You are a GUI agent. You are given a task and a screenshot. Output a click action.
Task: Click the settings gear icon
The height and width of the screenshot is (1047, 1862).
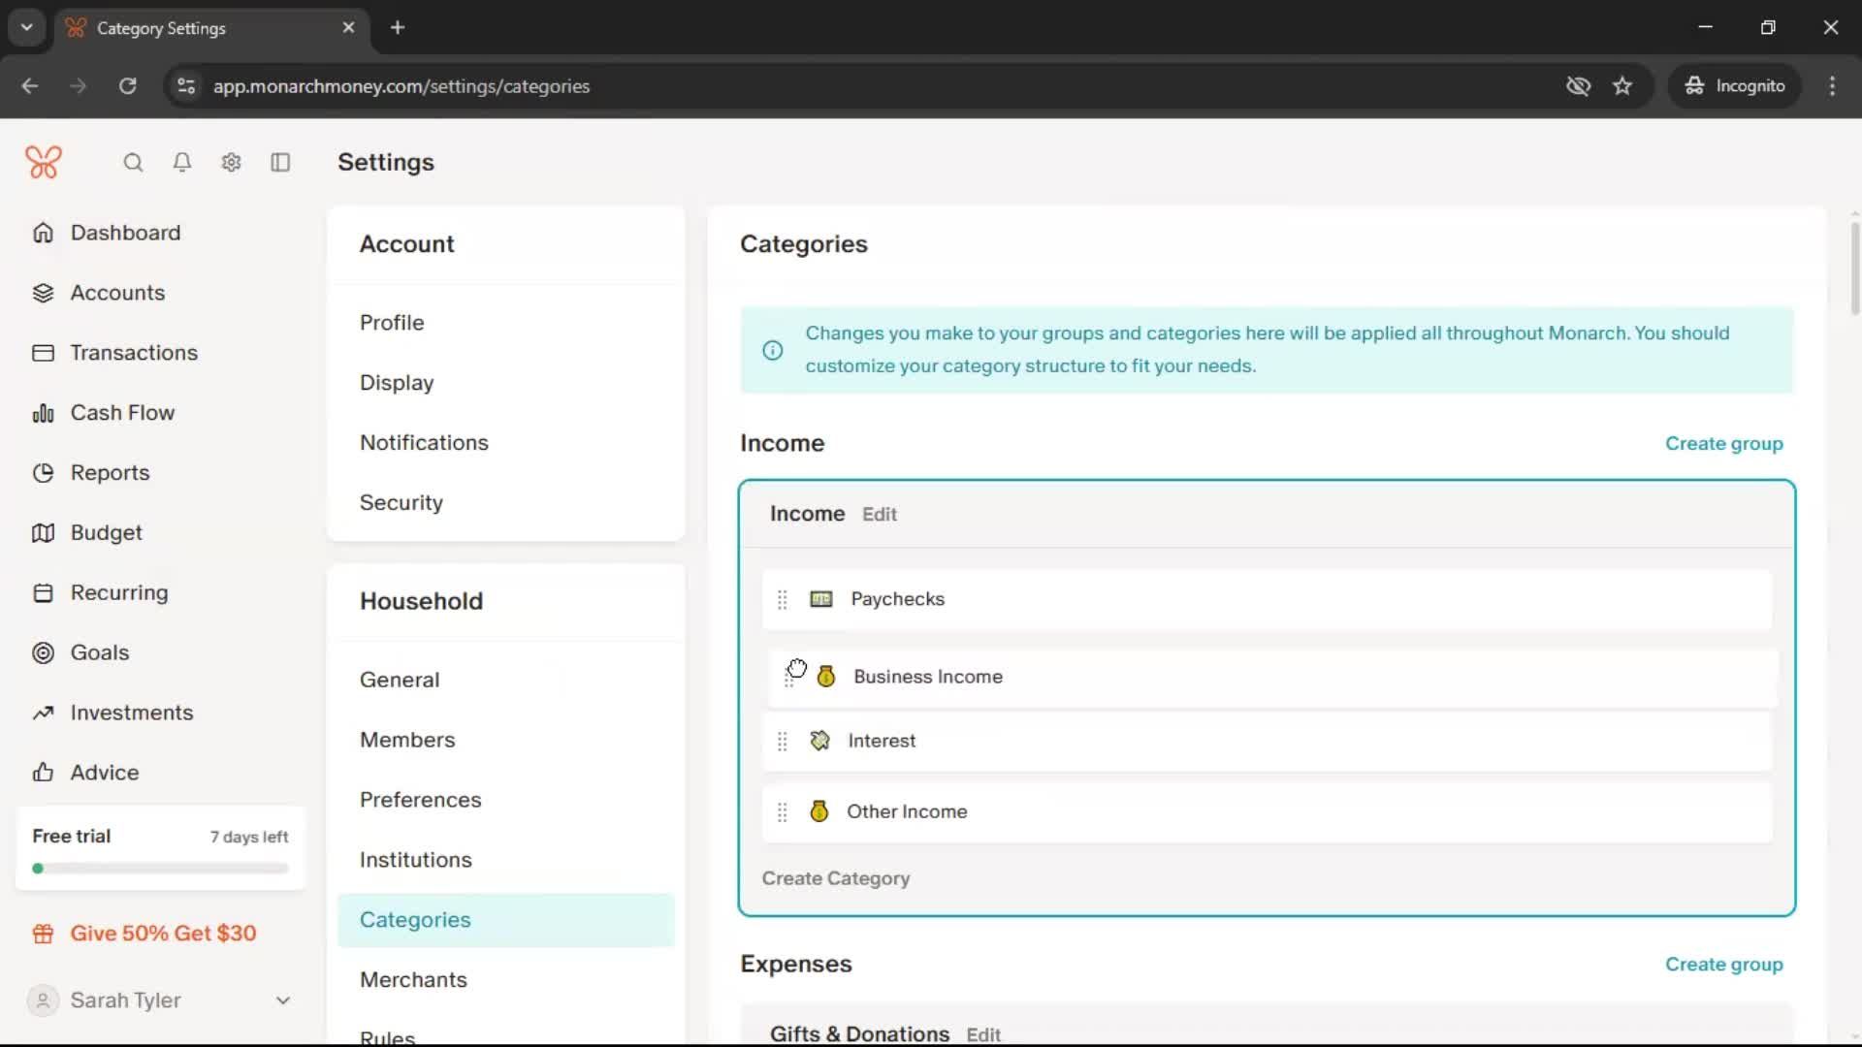[231, 163]
